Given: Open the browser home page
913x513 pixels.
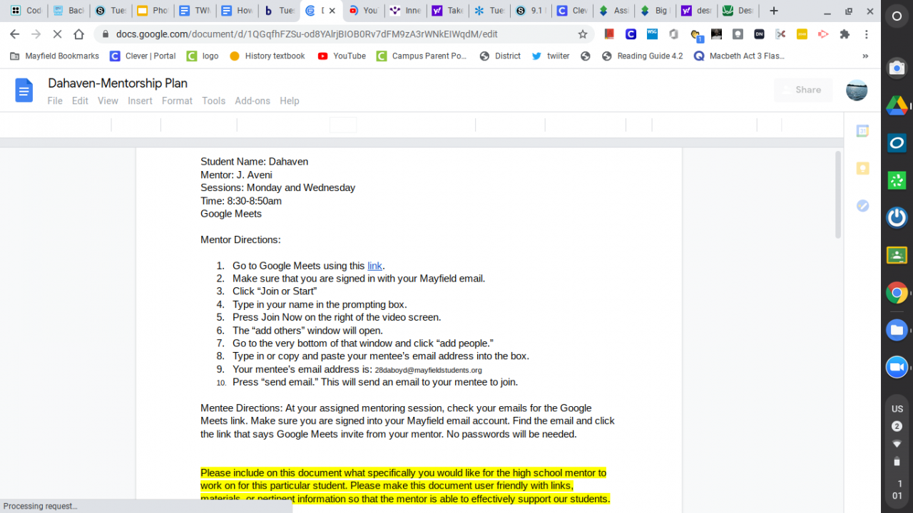Looking at the screenshot, I should [78, 34].
